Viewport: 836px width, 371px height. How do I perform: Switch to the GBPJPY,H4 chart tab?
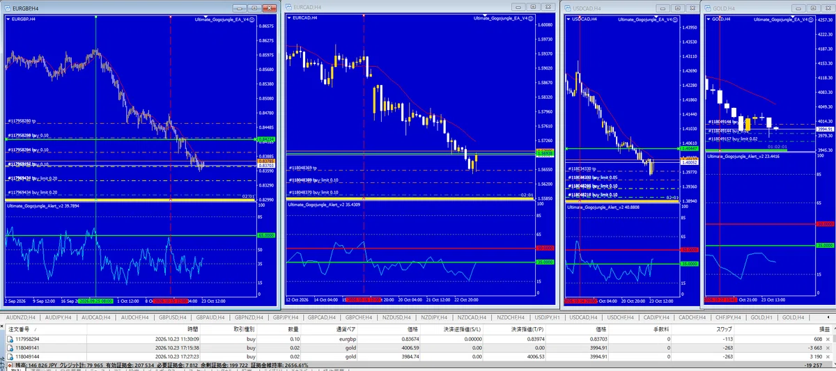point(286,317)
